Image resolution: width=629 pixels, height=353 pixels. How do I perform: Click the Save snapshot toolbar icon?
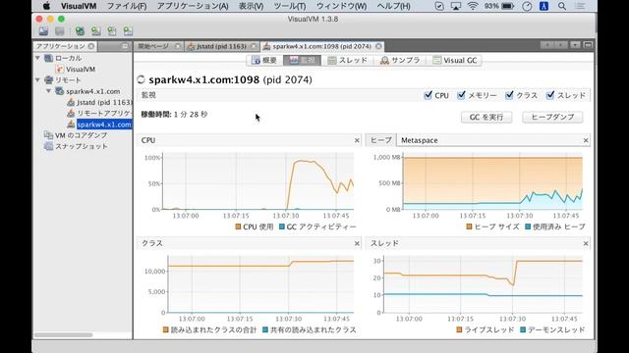pos(59,30)
